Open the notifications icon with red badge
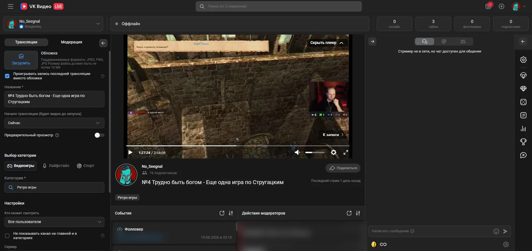532x251 pixels. click(x=488, y=6)
